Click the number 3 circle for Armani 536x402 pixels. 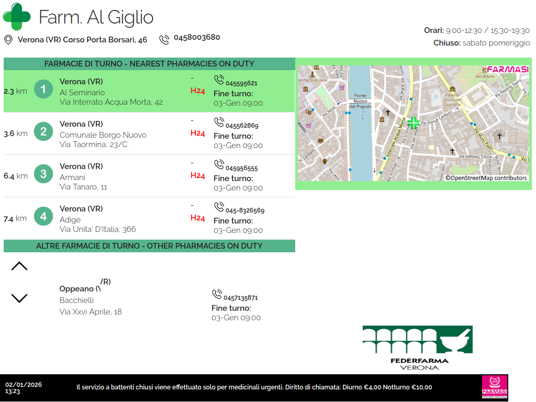(x=43, y=174)
